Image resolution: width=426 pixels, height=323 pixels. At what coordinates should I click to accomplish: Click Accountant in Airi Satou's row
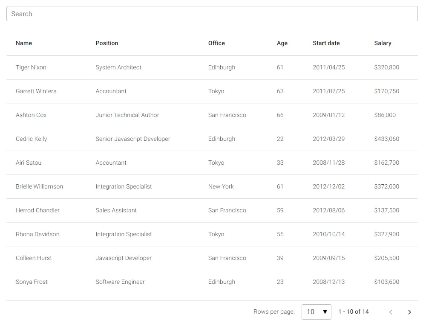click(x=111, y=163)
